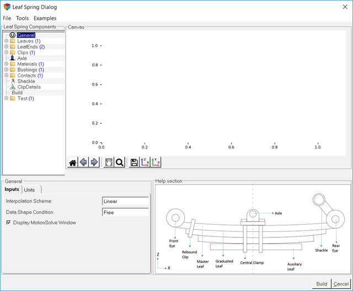Toggle Display MotionSolve Window checkbox
The width and height of the screenshot is (353, 291).
8,223
